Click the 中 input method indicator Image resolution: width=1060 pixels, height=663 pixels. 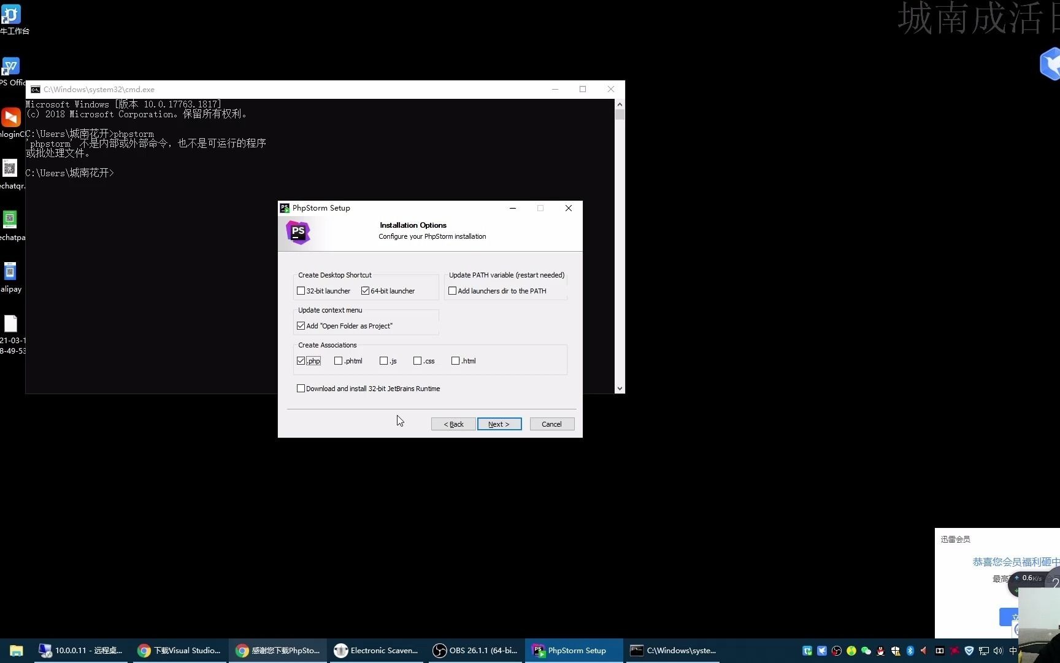pyautogui.click(x=1013, y=651)
